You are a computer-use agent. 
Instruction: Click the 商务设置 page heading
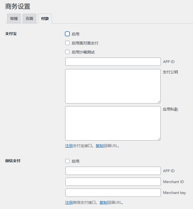coord(18,6)
